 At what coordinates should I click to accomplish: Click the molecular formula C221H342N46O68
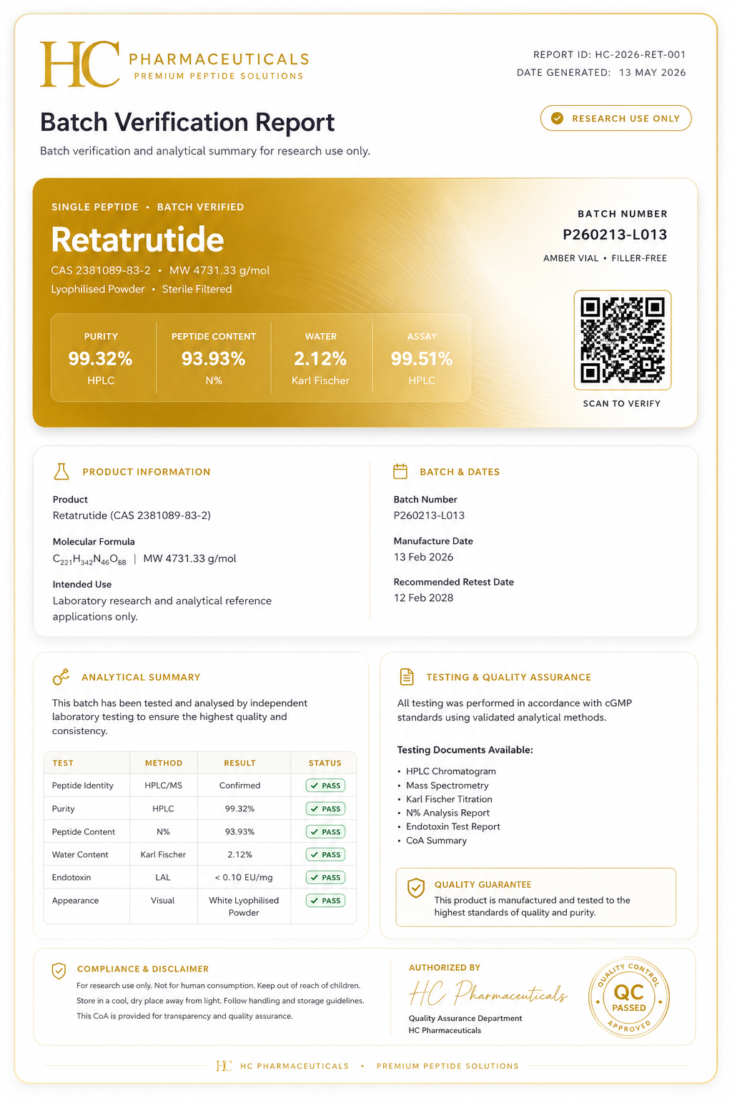(x=89, y=560)
